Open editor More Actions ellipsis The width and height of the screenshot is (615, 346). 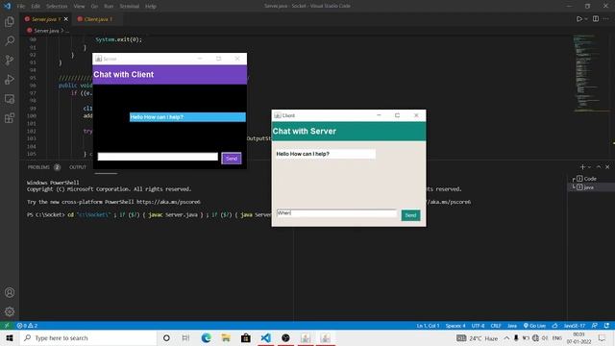(x=606, y=19)
